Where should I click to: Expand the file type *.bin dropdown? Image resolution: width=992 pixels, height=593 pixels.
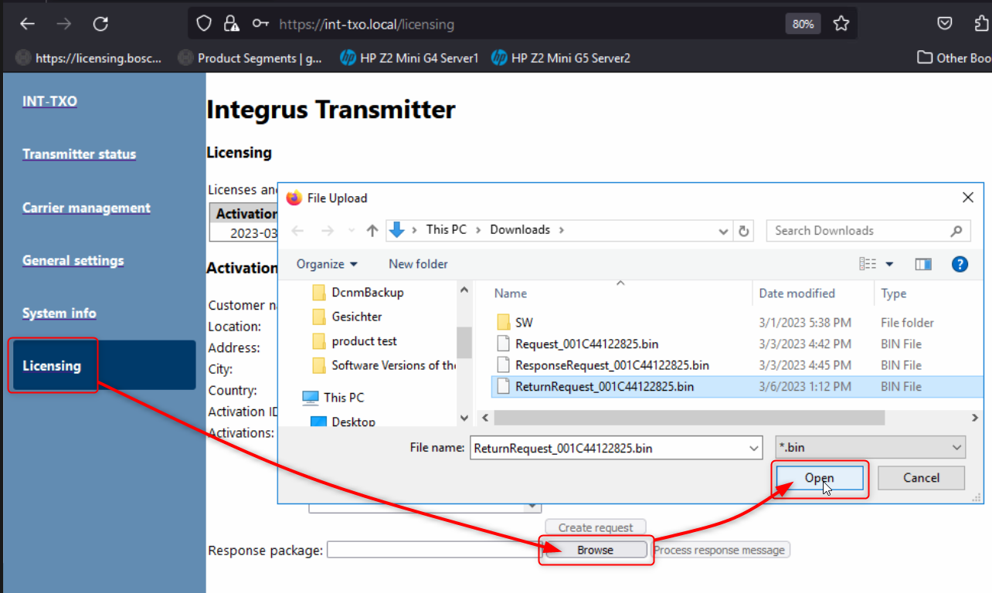(957, 447)
